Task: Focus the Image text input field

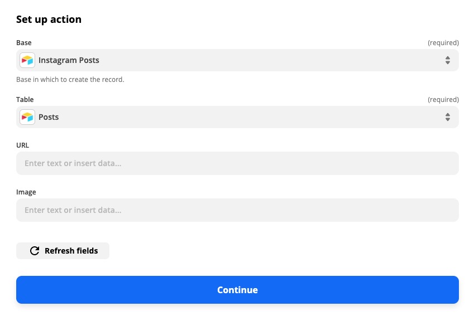Action: click(237, 210)
